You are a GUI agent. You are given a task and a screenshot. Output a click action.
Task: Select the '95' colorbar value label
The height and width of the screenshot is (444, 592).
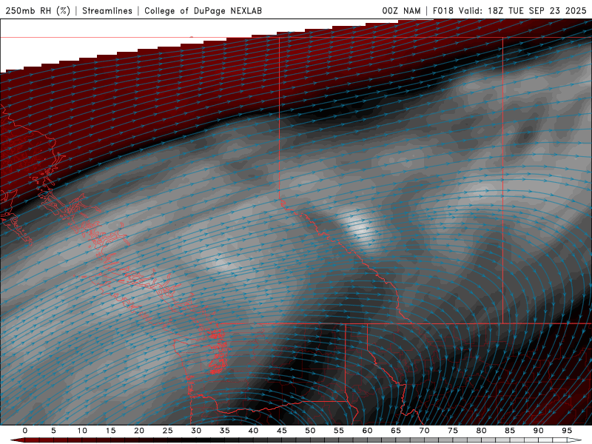(x=567, y=431)
